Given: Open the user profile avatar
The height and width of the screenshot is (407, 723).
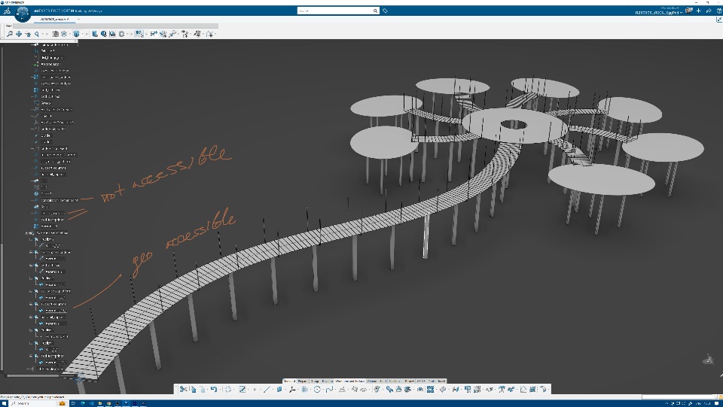Looking at the screenshot, I should pyautogui.click(x=688, y=11).
